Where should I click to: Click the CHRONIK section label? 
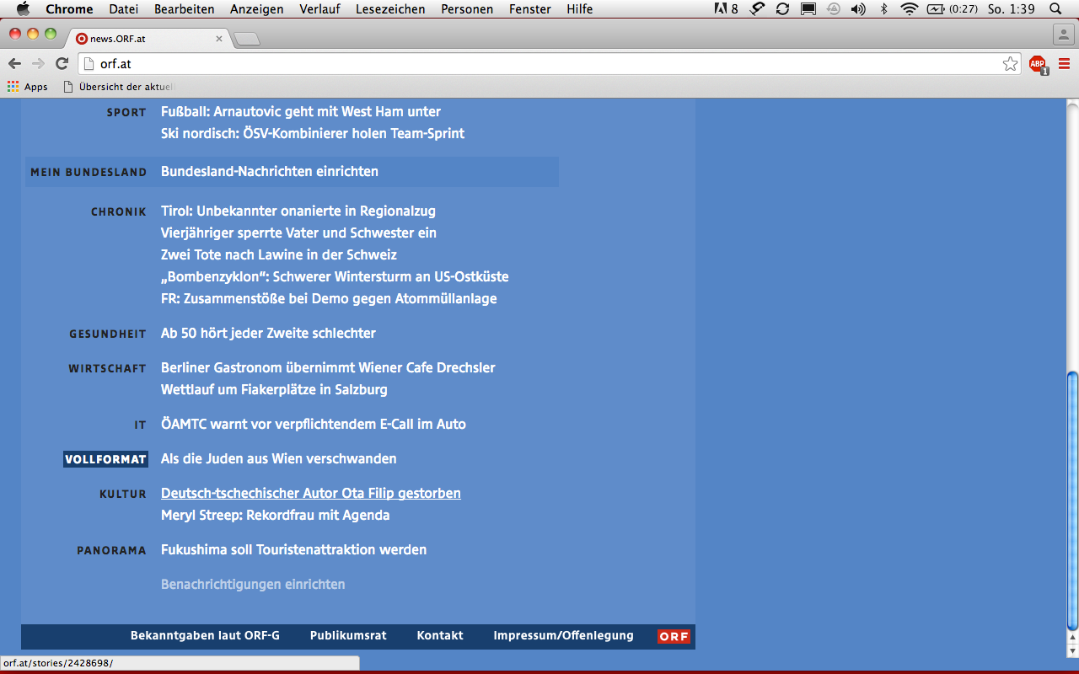pos(119,211)
